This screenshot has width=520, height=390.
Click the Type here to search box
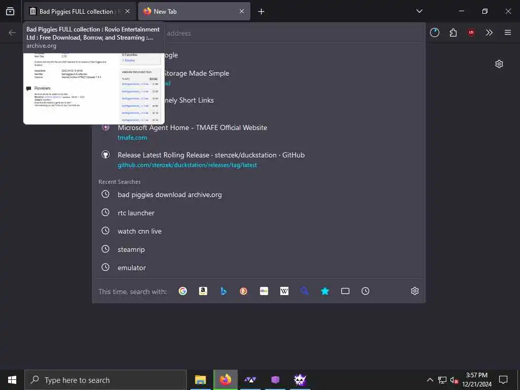[x=106, y=380]
